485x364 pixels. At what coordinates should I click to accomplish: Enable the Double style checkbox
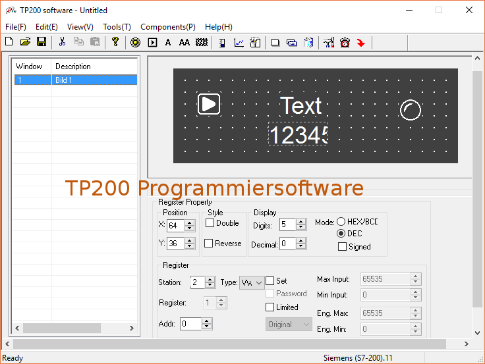click(210, 222)
